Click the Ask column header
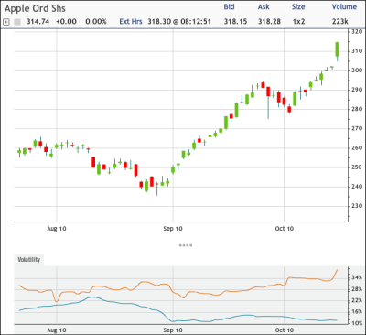The image size is (366, 335). click(264, 6)
